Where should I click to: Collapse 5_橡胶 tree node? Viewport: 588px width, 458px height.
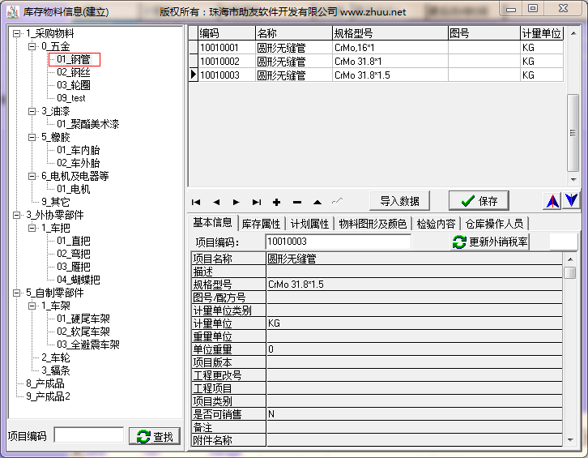coord(32,138)
